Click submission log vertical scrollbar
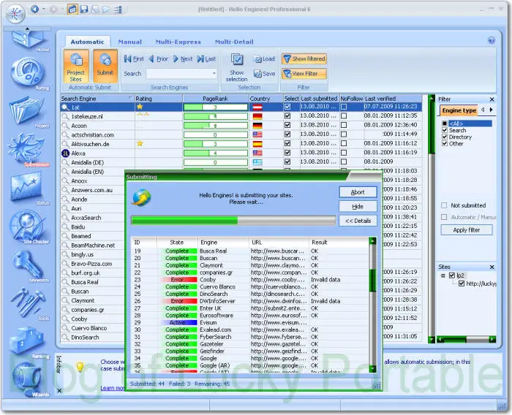Image resolution: width=512 pixels, height=415 pixels. tap(372, 305)
